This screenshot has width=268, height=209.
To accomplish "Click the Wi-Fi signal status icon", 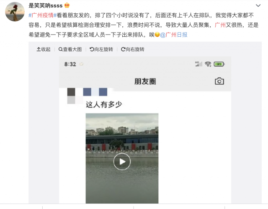I will pyautogui.click(x=208, y=64).
